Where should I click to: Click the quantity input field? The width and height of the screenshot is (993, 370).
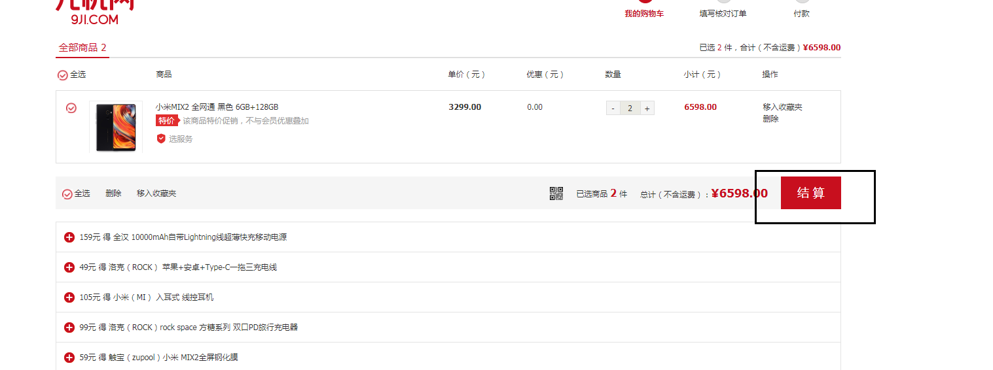pyautogui.click(x=630, y=109)
